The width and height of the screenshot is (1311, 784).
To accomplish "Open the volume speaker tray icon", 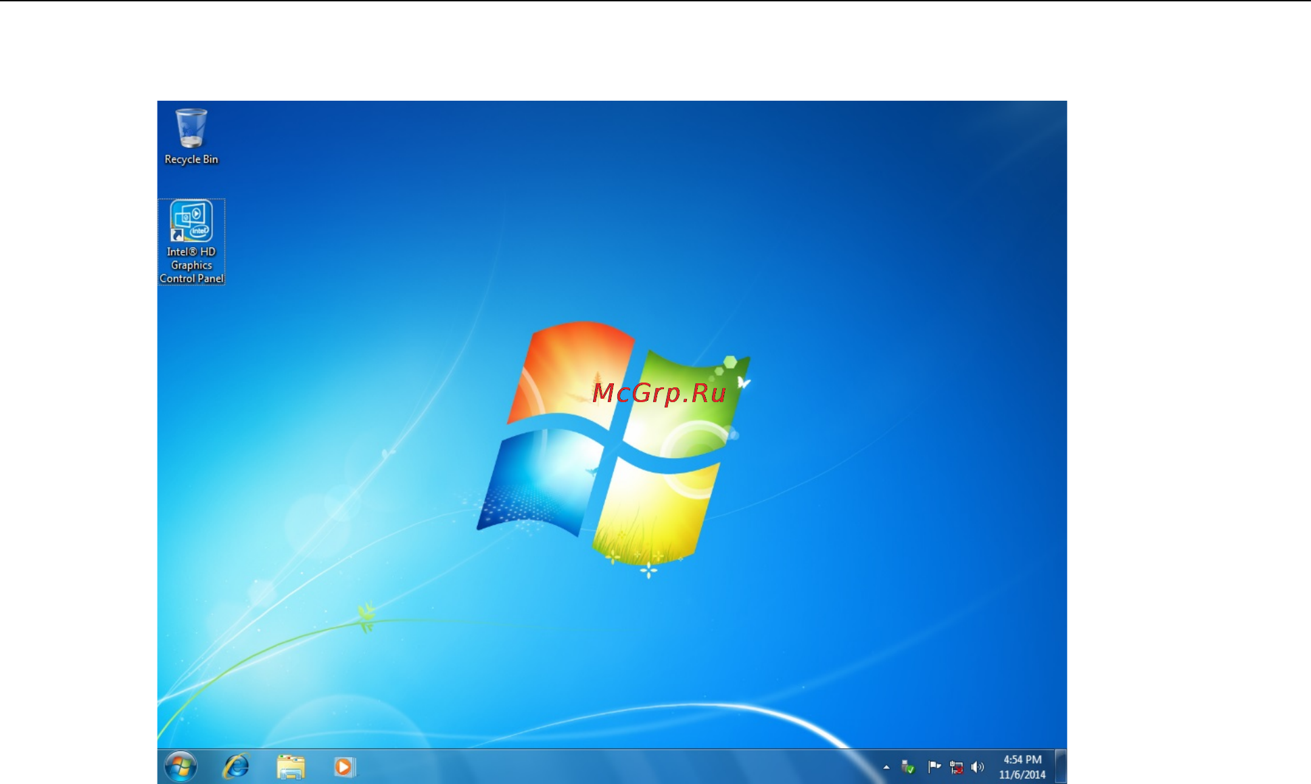I will (x=978, y=767).
